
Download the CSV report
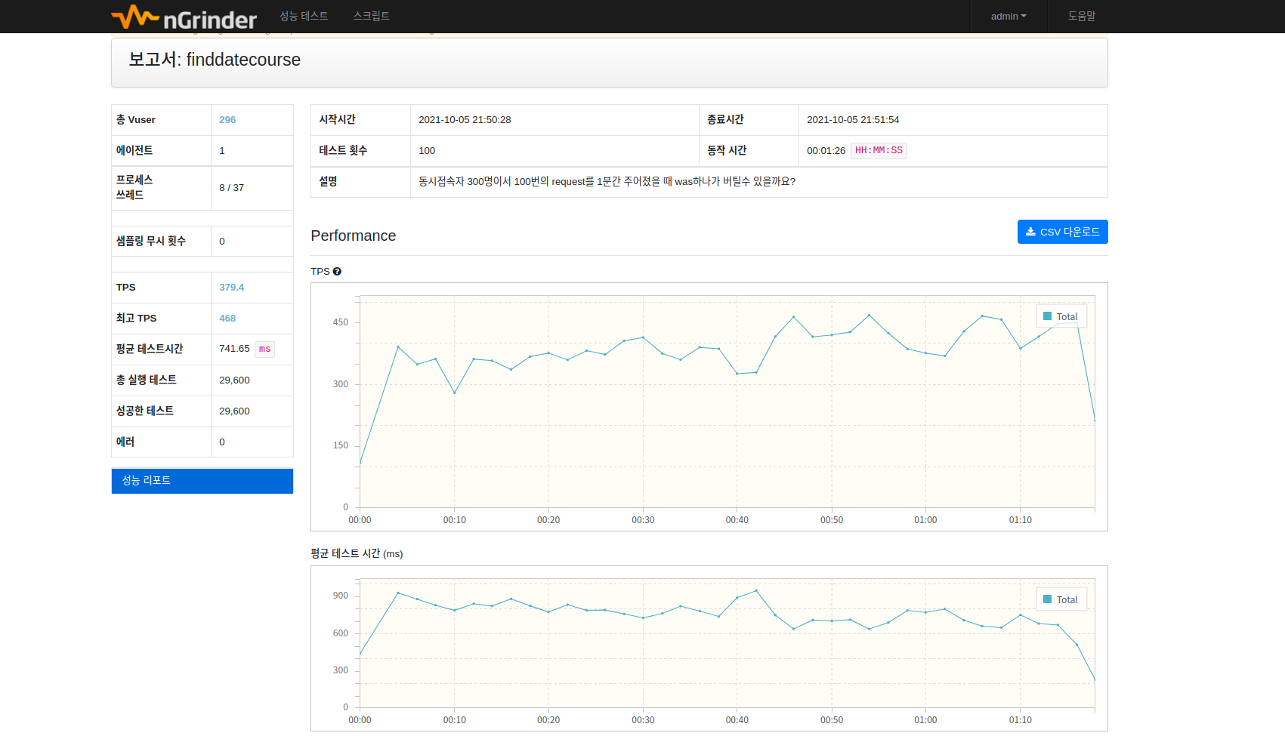[1062, 232]
